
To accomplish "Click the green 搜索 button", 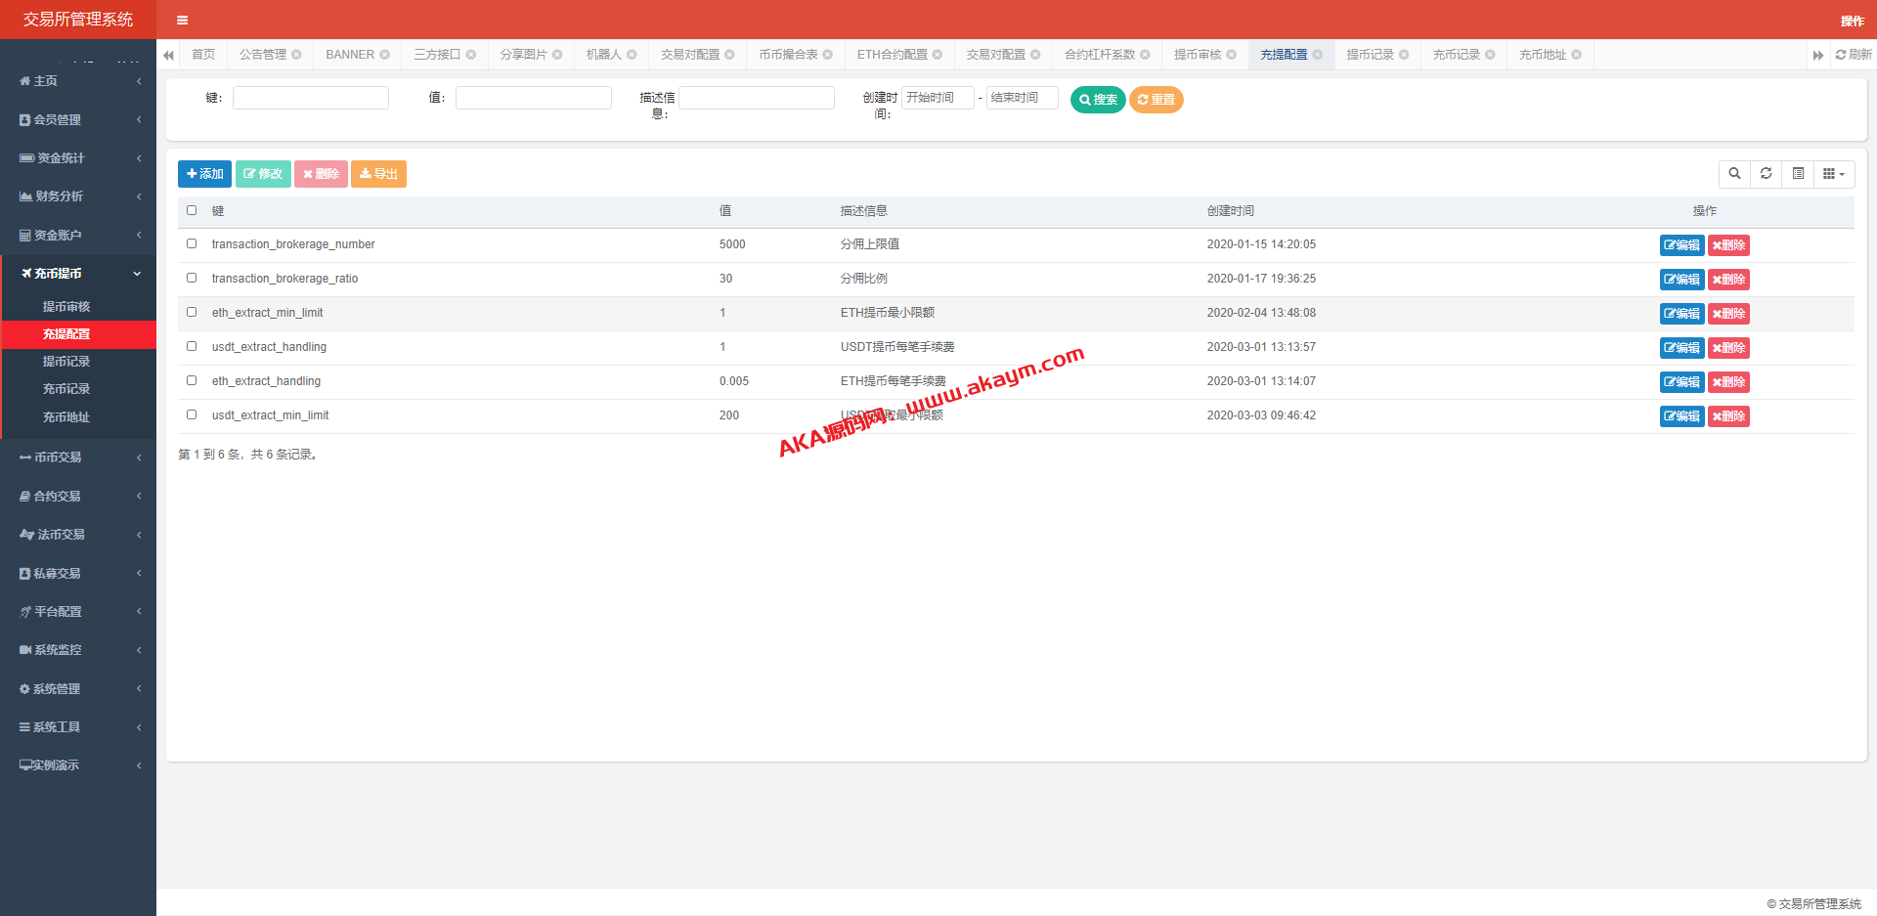I will 1098,100.
